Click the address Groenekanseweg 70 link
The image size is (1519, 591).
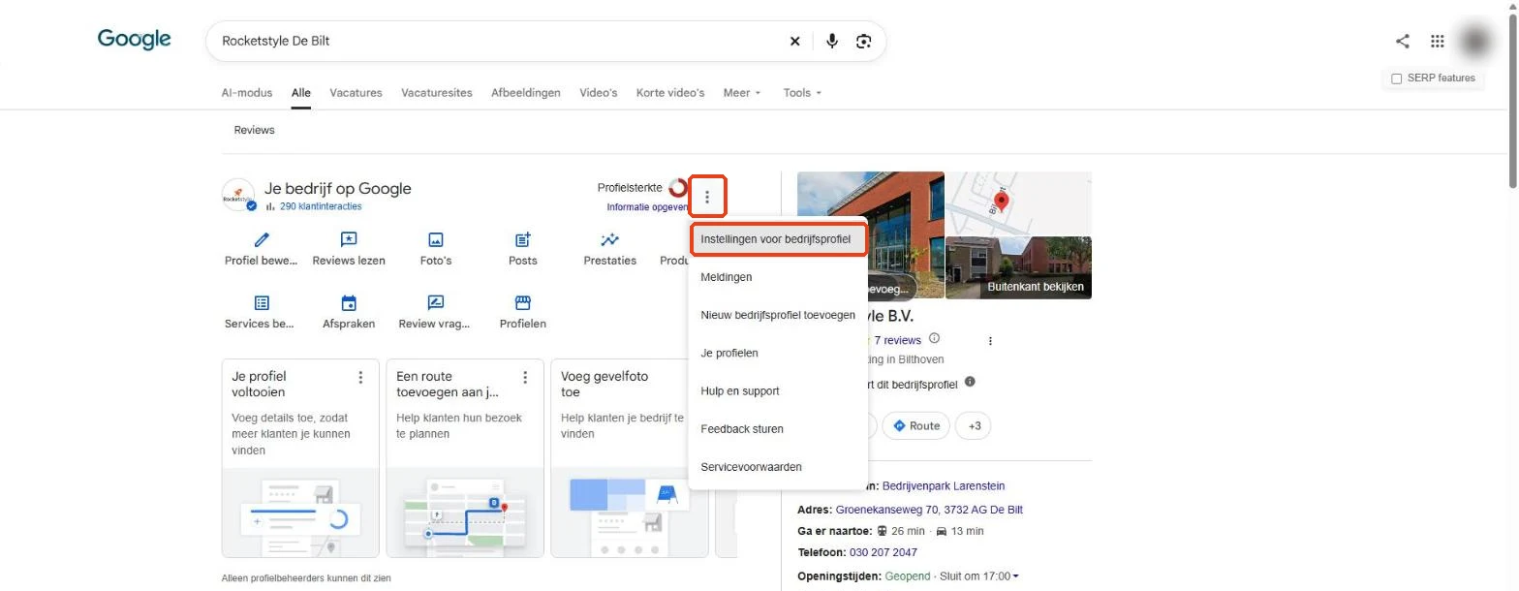929,510
